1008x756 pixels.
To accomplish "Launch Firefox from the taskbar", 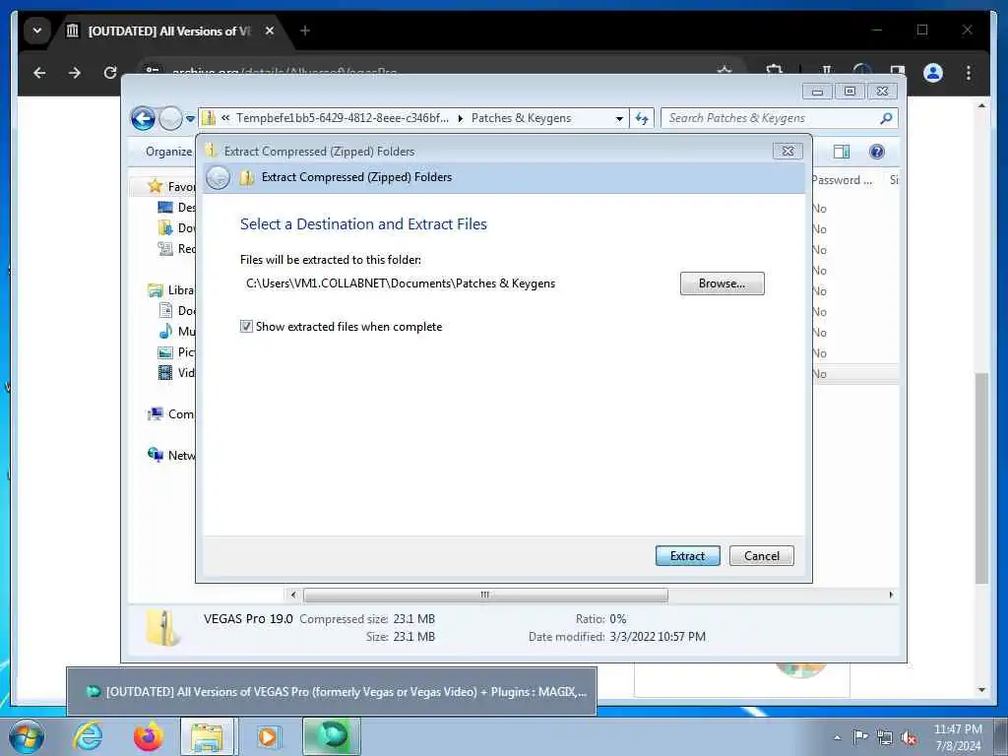I will 149,736.
